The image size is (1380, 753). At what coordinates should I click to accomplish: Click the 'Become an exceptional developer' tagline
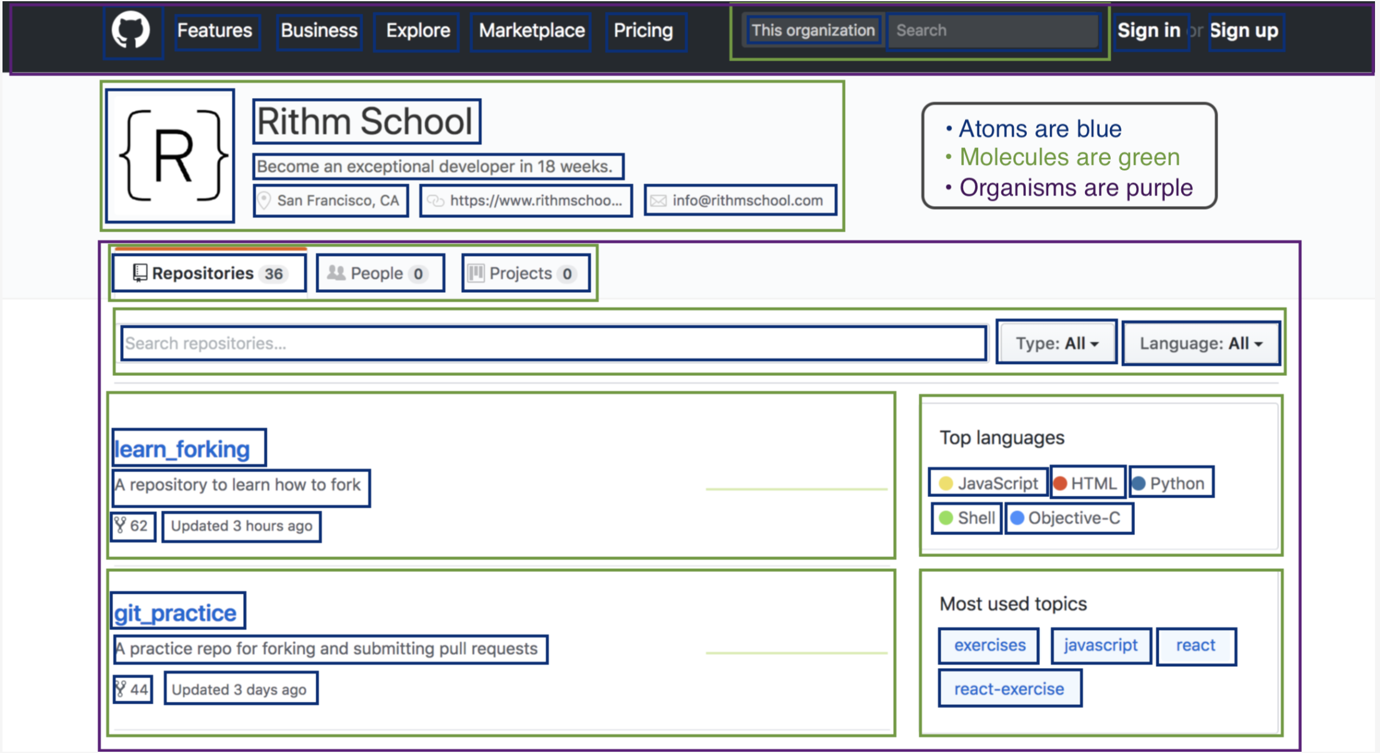[435, 167]
